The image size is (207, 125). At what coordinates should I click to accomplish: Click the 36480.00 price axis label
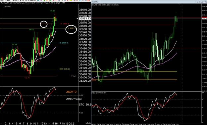pyautogui.click(x=85, y=52)
